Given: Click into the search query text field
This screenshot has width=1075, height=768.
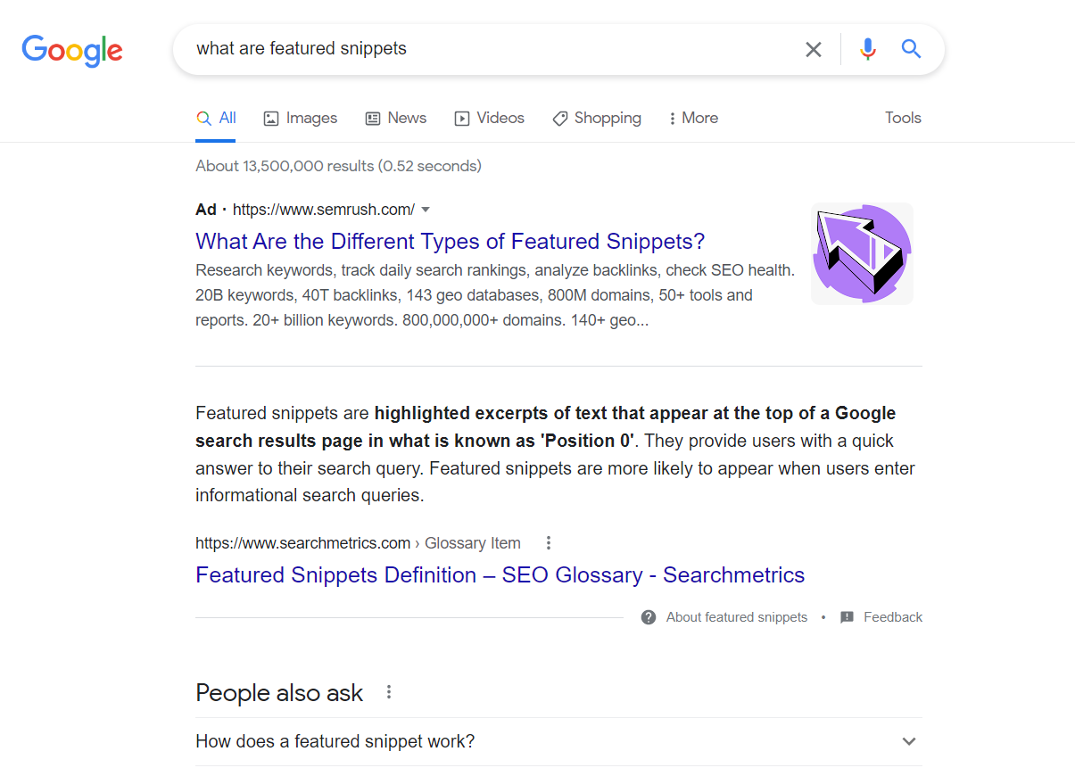Looking at the screenshot, I should click(491, 49).
